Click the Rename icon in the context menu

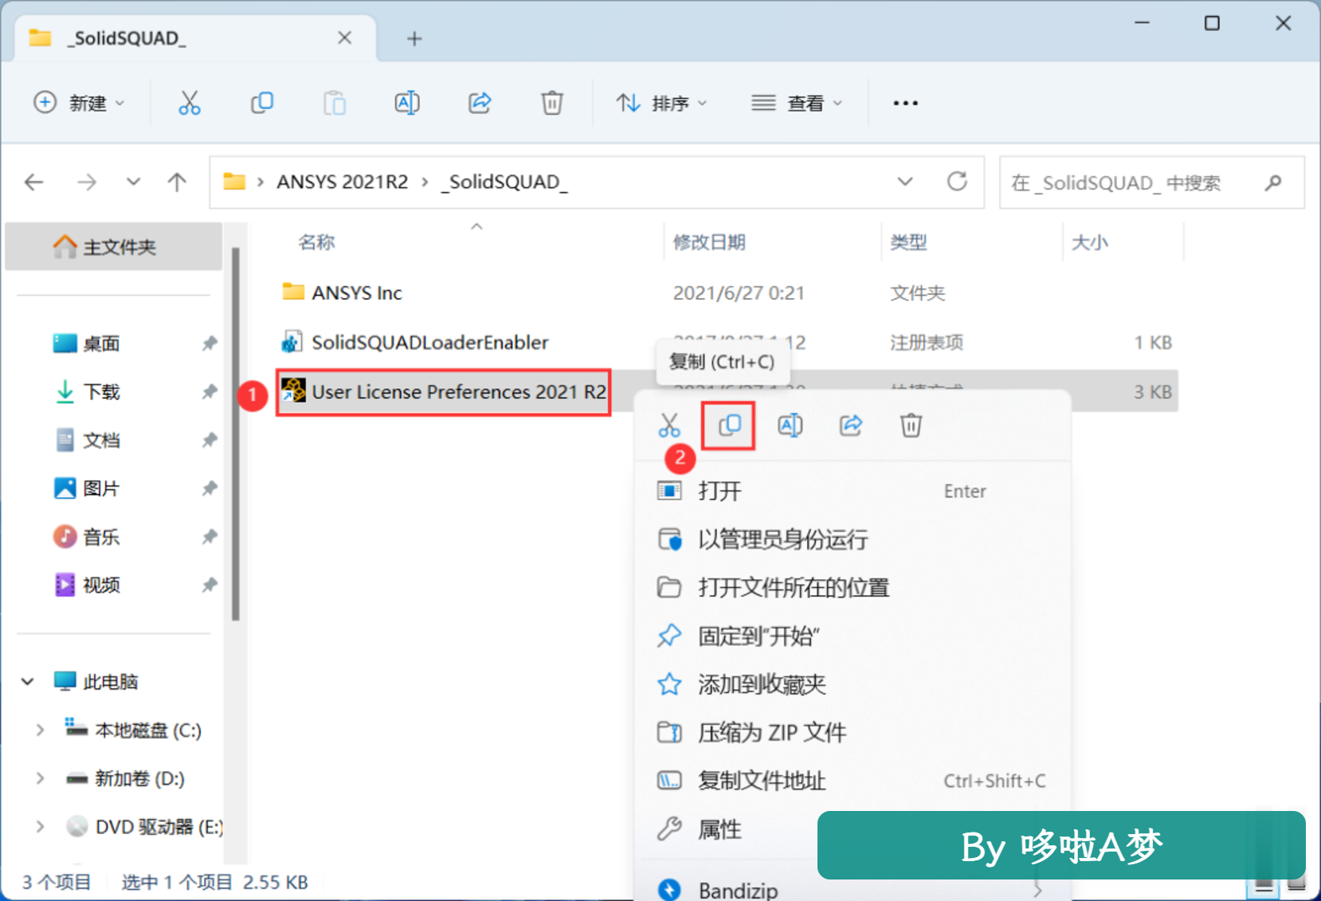point(790,425)
